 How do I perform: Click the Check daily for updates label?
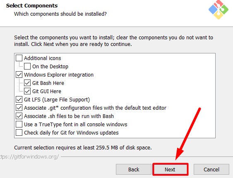[71, 133]
